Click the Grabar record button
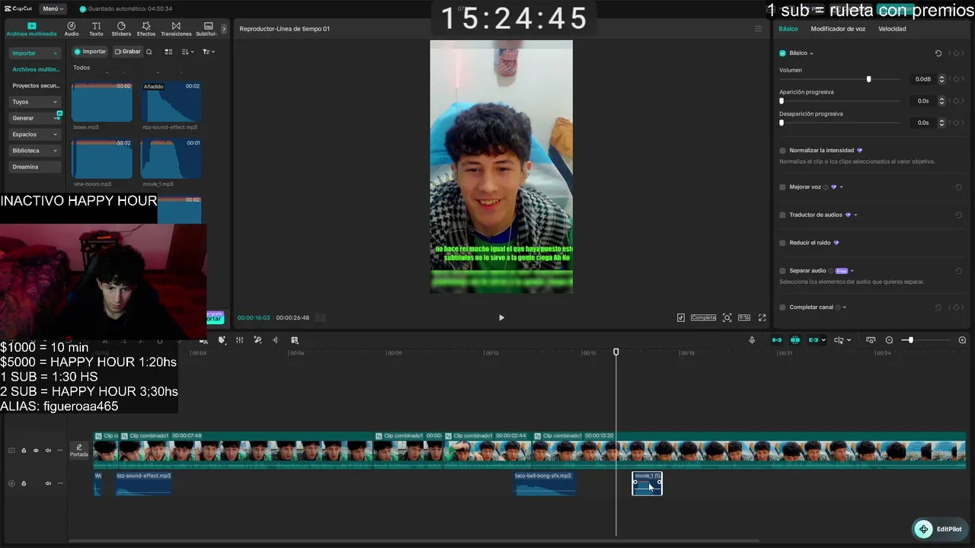The height and width of the screenshot is (548, 975). pyautogui.click(x=127, y=52)
